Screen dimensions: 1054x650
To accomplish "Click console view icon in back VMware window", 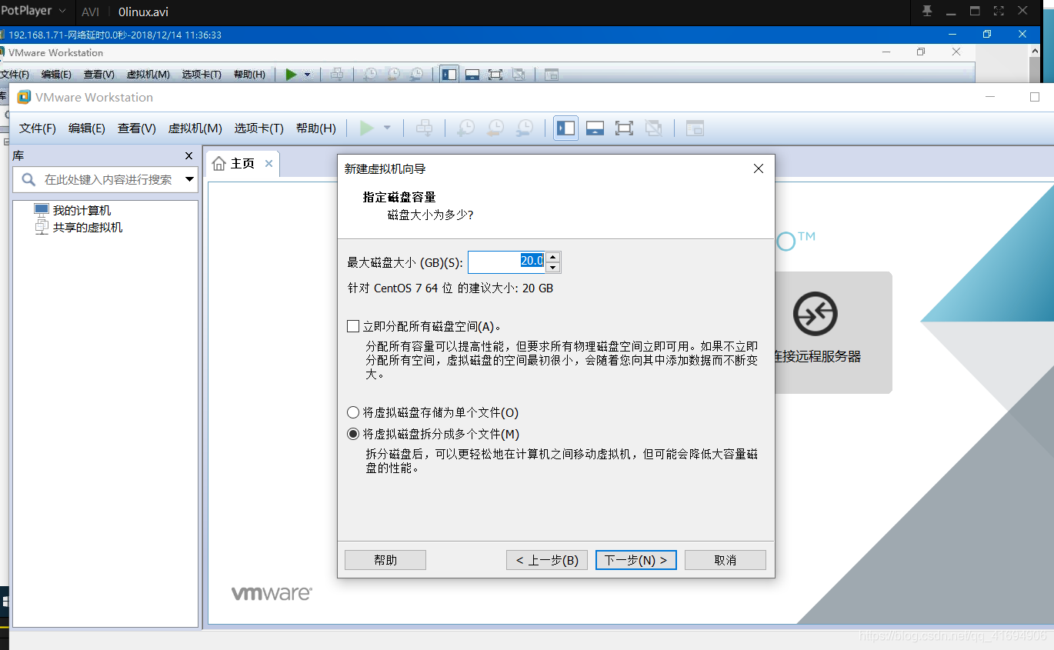I will 552,75.
